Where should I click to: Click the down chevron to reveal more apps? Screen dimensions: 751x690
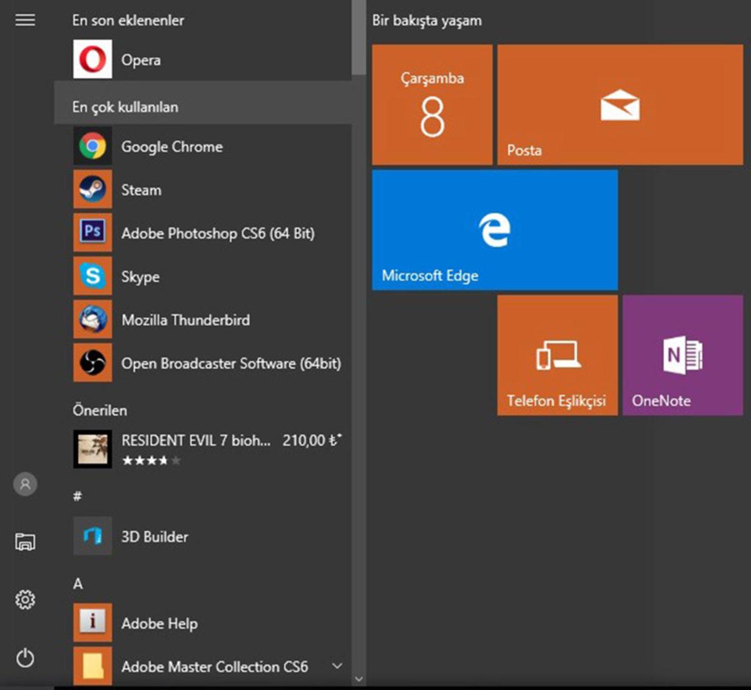point(359,677)
